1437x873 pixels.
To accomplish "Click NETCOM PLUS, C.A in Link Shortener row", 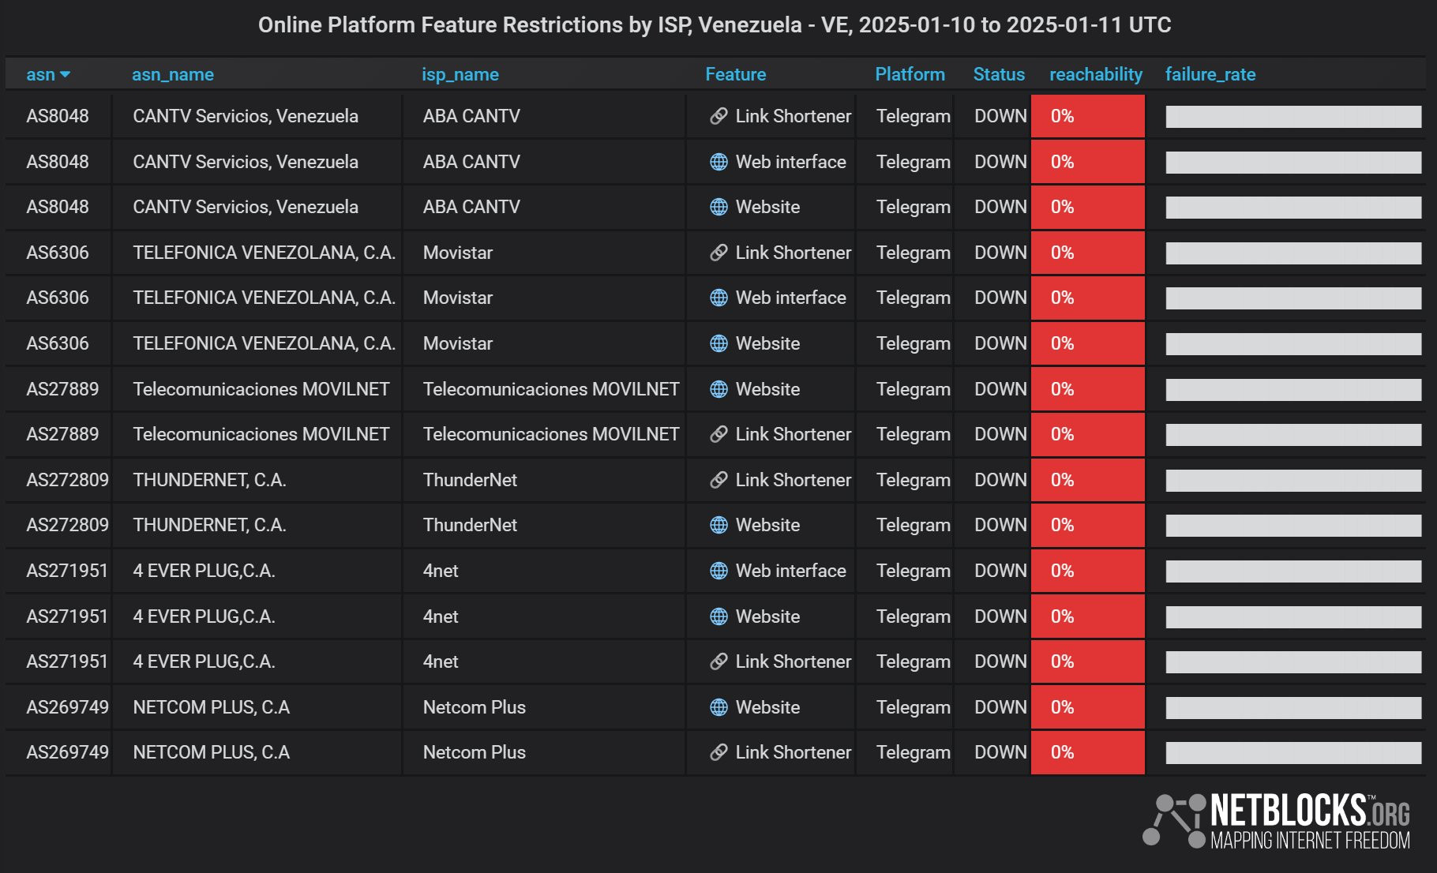I will pyautogui.click(x=211, y=752).
